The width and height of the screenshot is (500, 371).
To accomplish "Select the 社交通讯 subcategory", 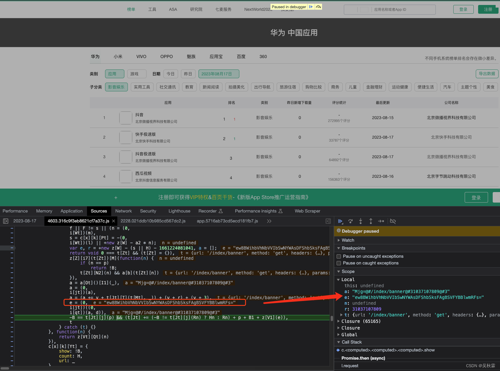I will click(168, 87).
